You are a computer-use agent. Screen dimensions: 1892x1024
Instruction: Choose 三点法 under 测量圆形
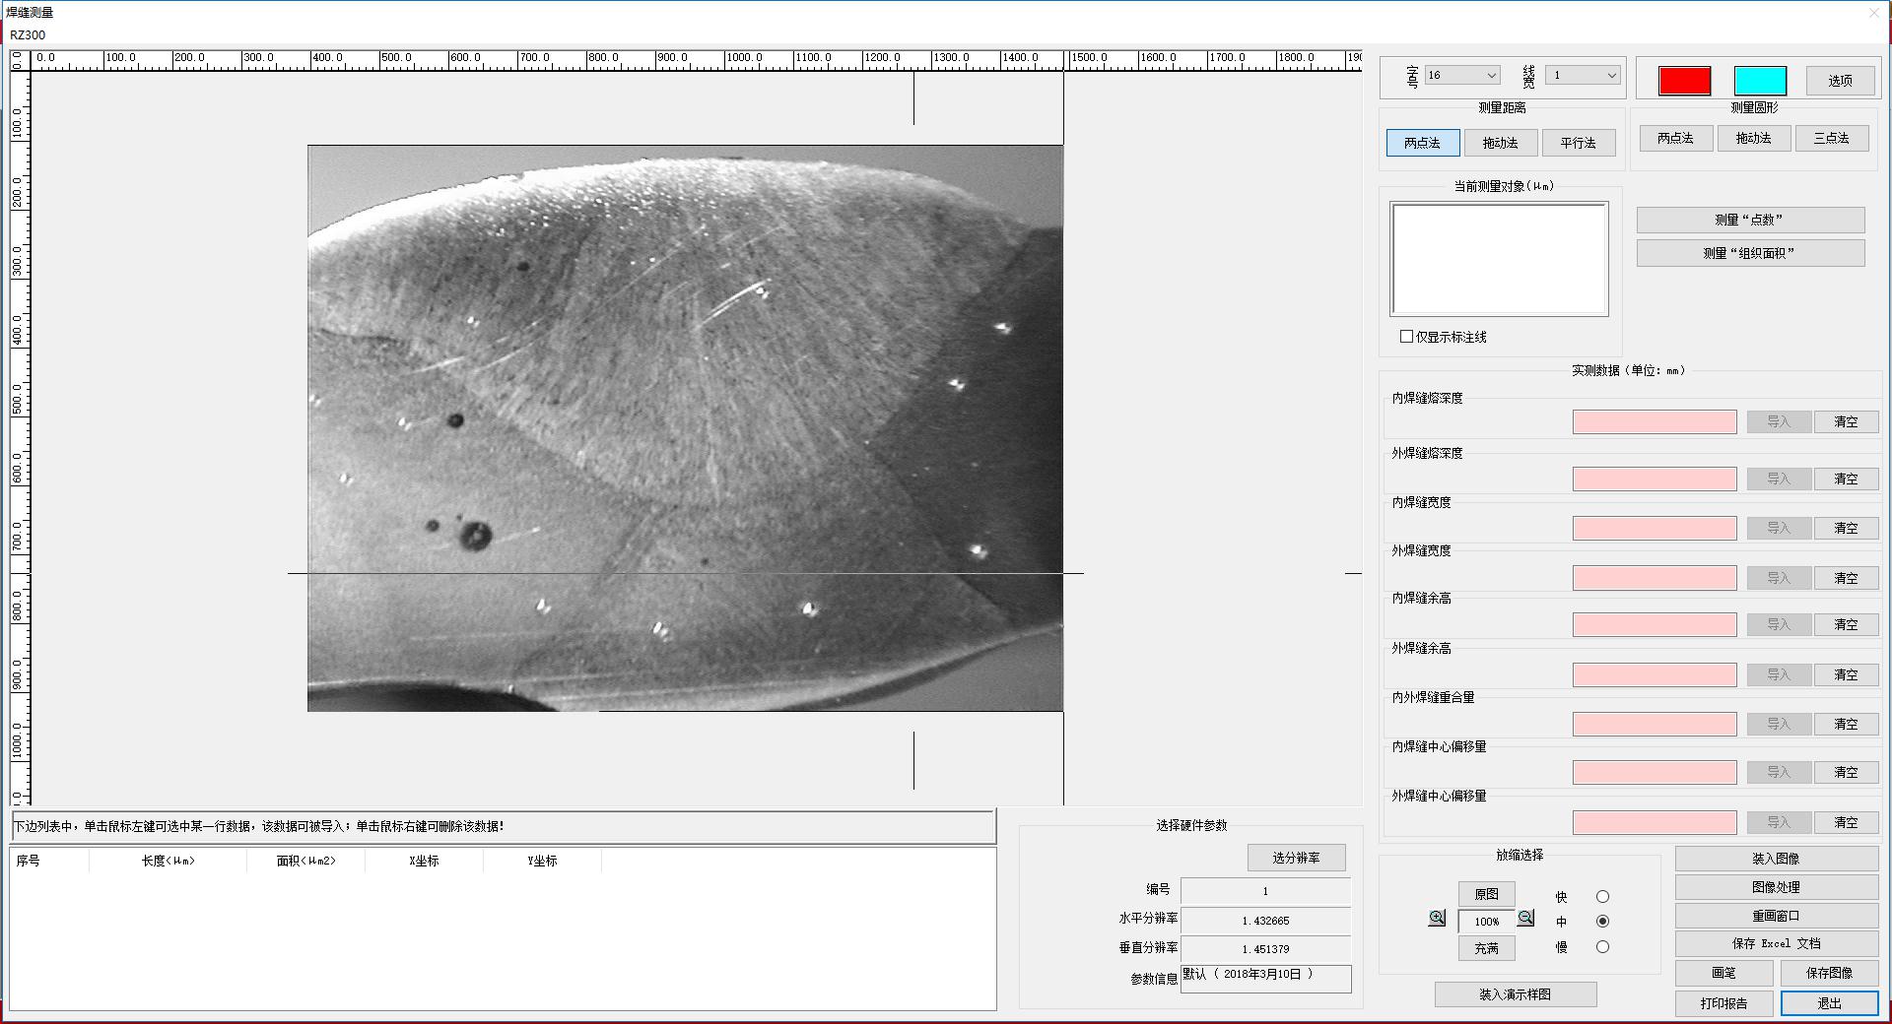click(1831, 139)
